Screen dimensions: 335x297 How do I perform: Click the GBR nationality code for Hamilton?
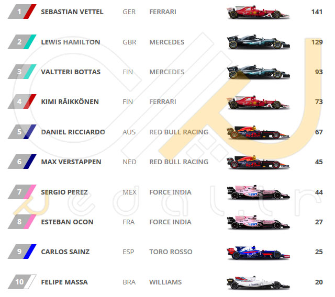[x=129, y=42]
